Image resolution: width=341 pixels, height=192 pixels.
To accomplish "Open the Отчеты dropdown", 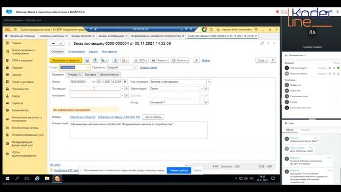I will pyautogui.click(x=180, y=60).
